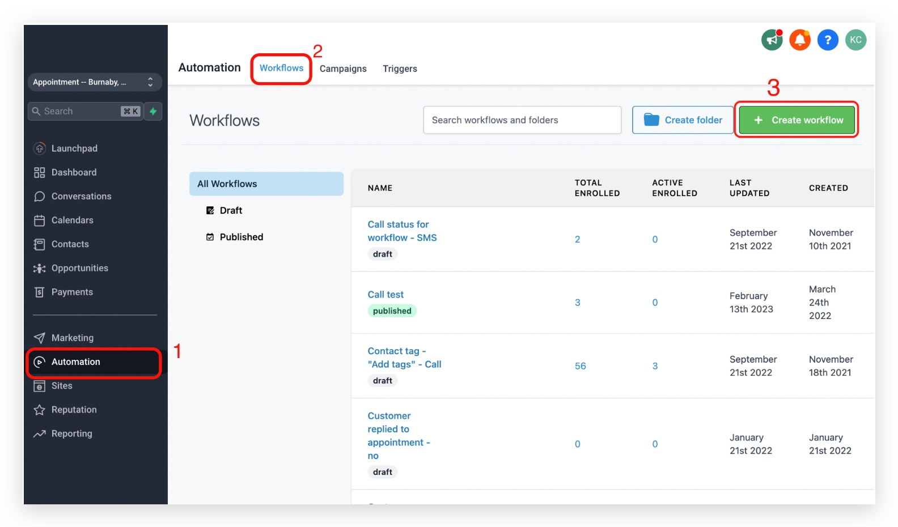Open Reputation star in the sidebar
This screenshot has width=898, height=527.
point(74,410)
